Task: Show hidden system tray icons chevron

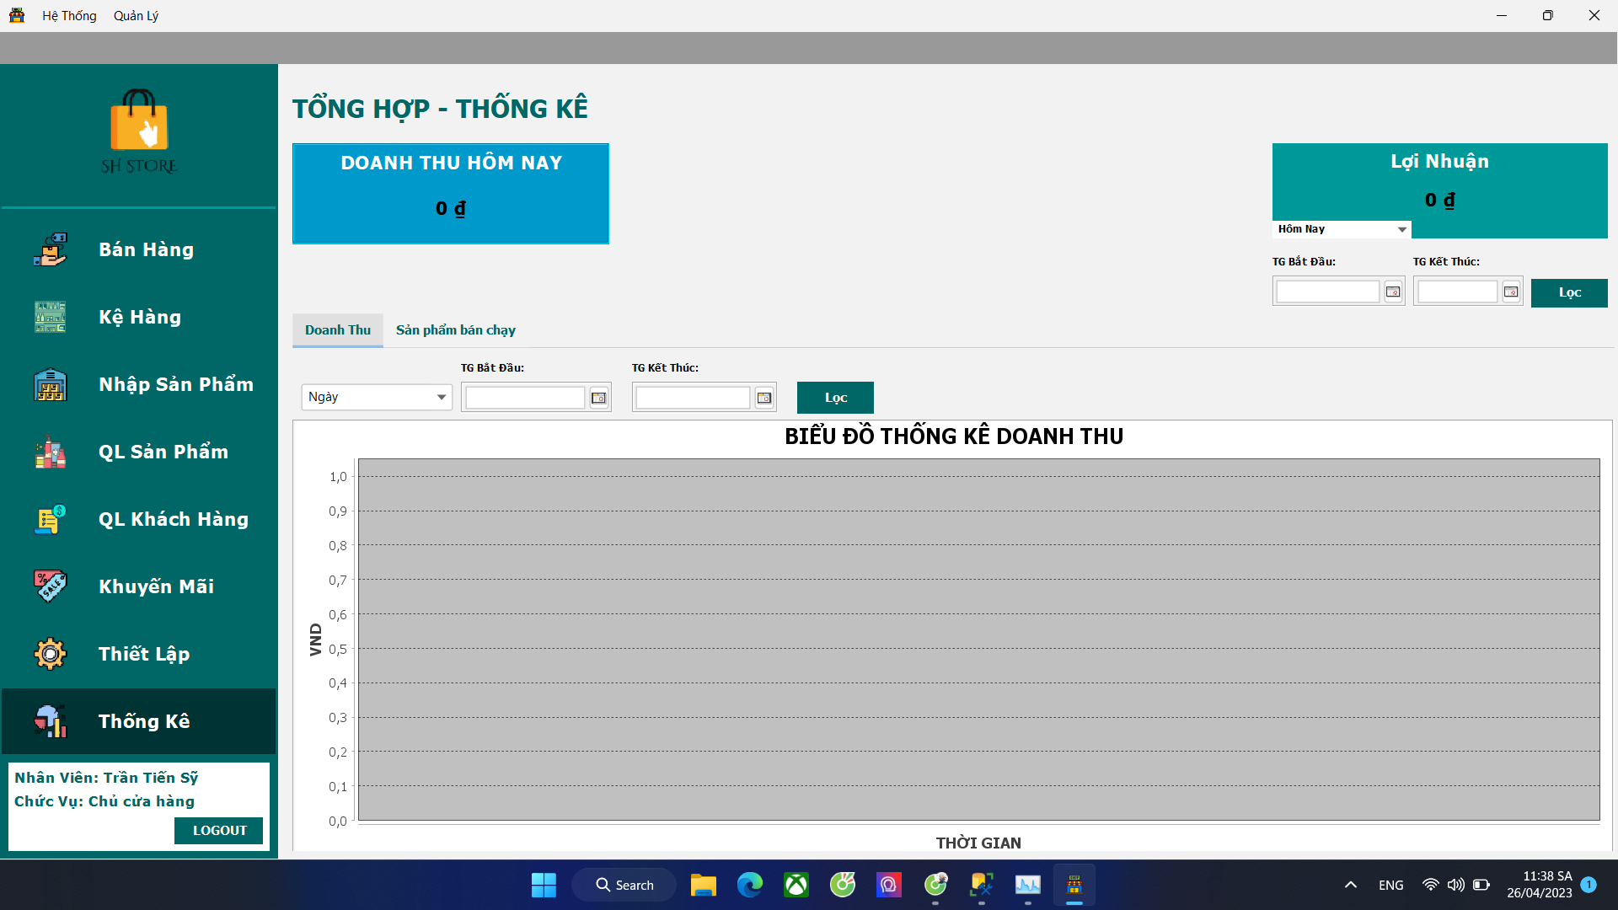Action: 1350,885
